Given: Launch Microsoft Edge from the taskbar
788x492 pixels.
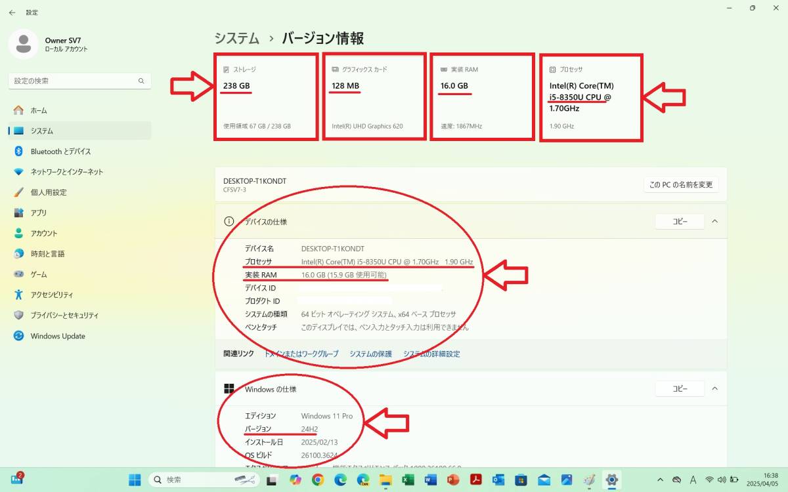Looking at the screenshot, I should (340, 480).
